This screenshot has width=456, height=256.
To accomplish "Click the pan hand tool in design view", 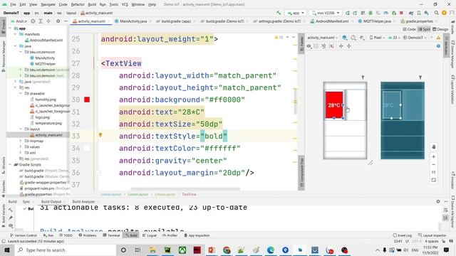I will coord(433,146).
